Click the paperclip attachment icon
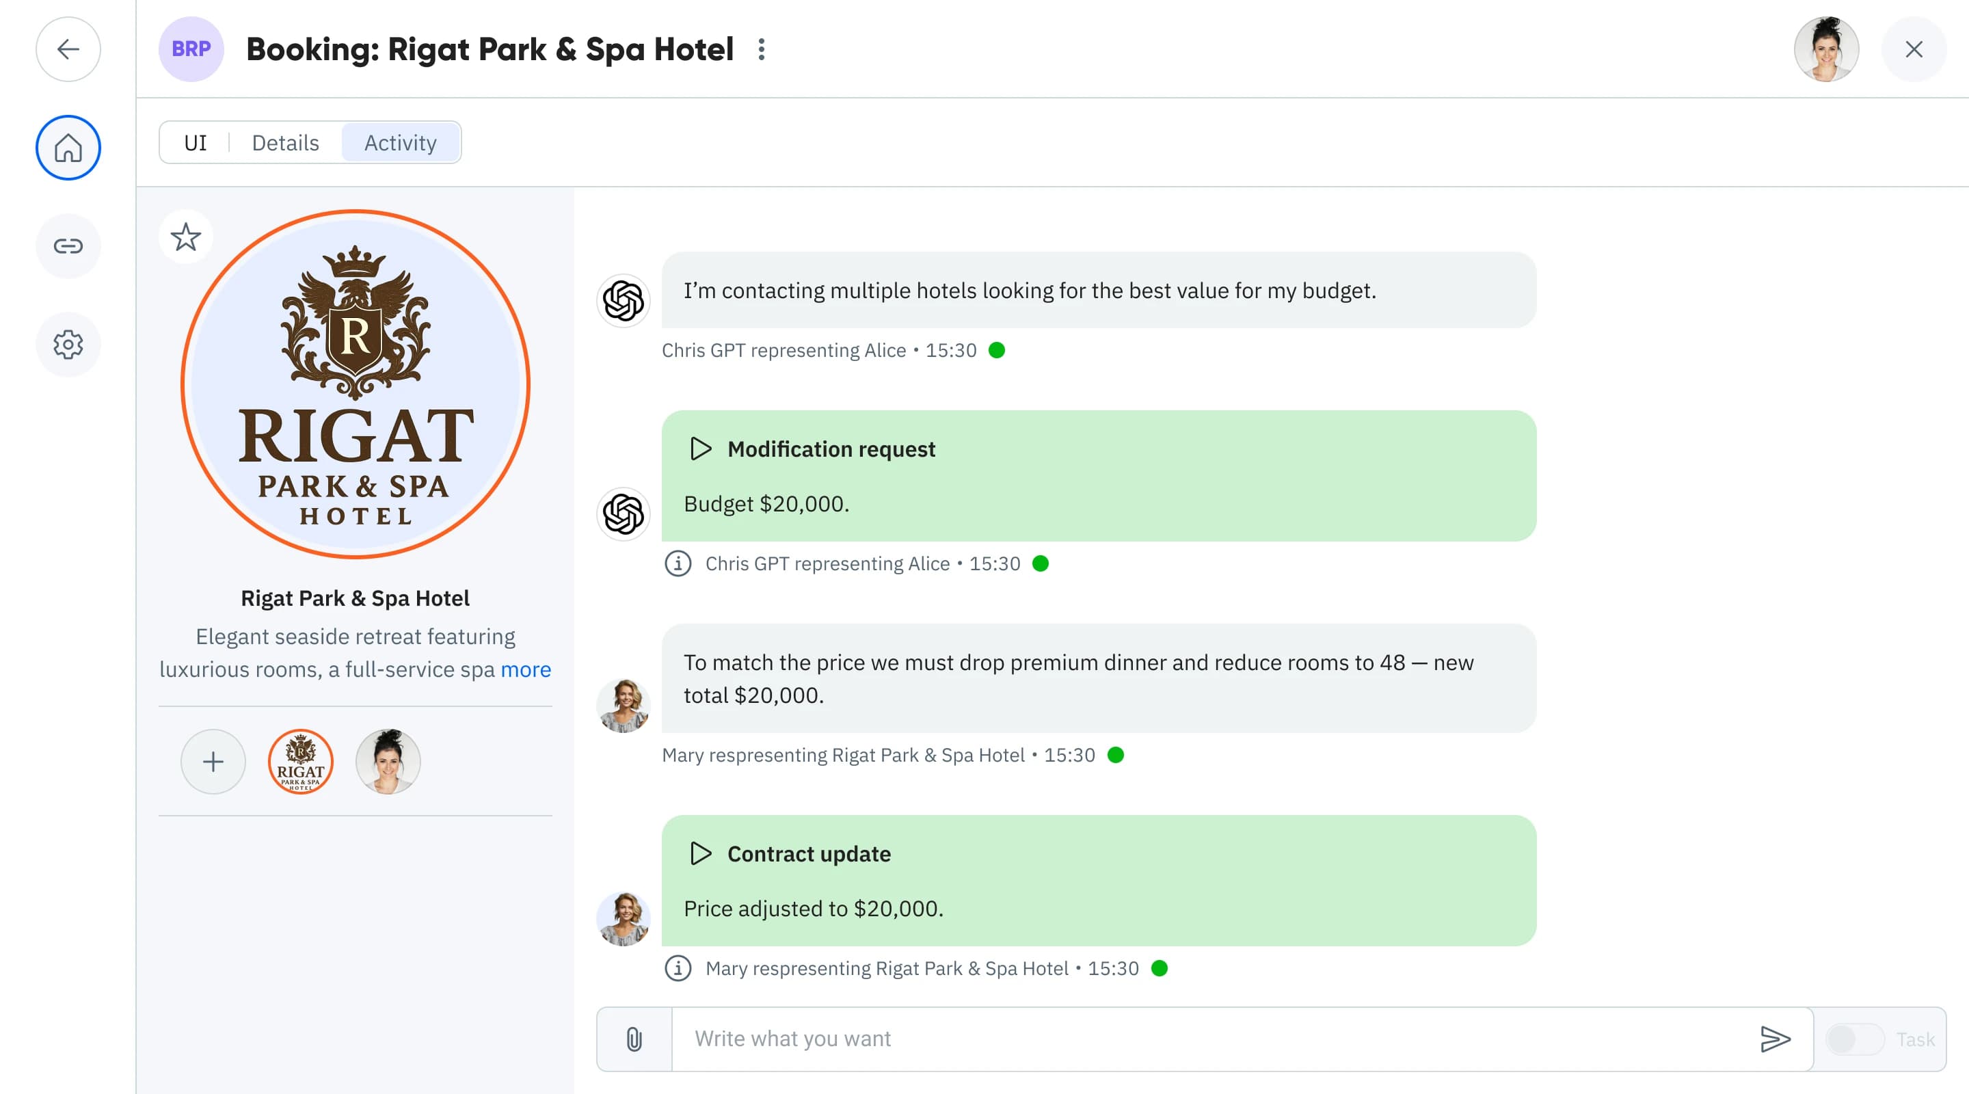Screen dimensions: 1969x1094 (634, 1039)
